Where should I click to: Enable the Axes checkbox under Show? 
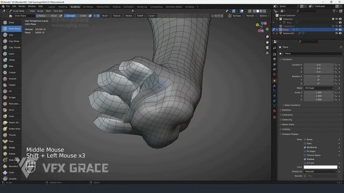[305, 144]
